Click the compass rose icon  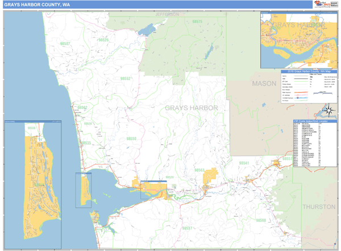click(x=329, y=110)
